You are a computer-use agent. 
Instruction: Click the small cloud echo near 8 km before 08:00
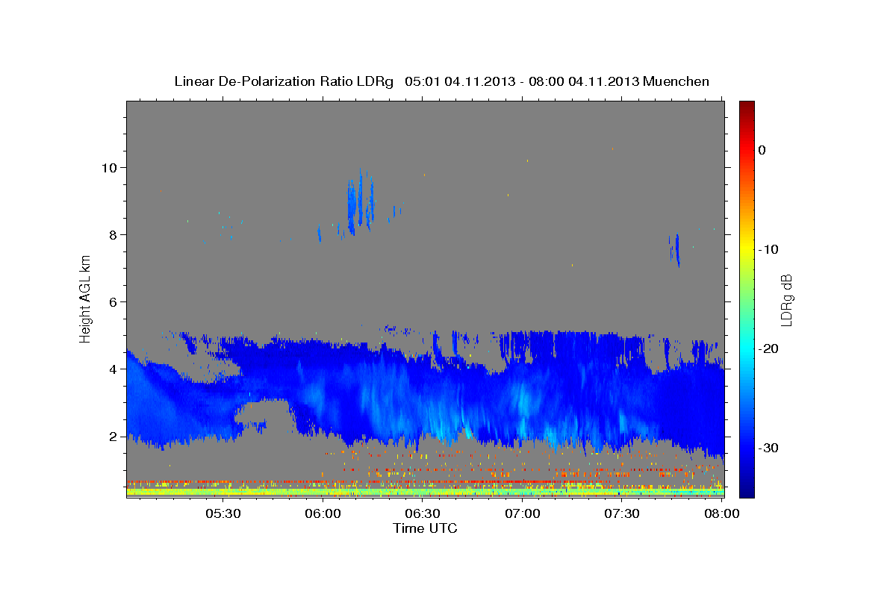(x=674, y=250)
